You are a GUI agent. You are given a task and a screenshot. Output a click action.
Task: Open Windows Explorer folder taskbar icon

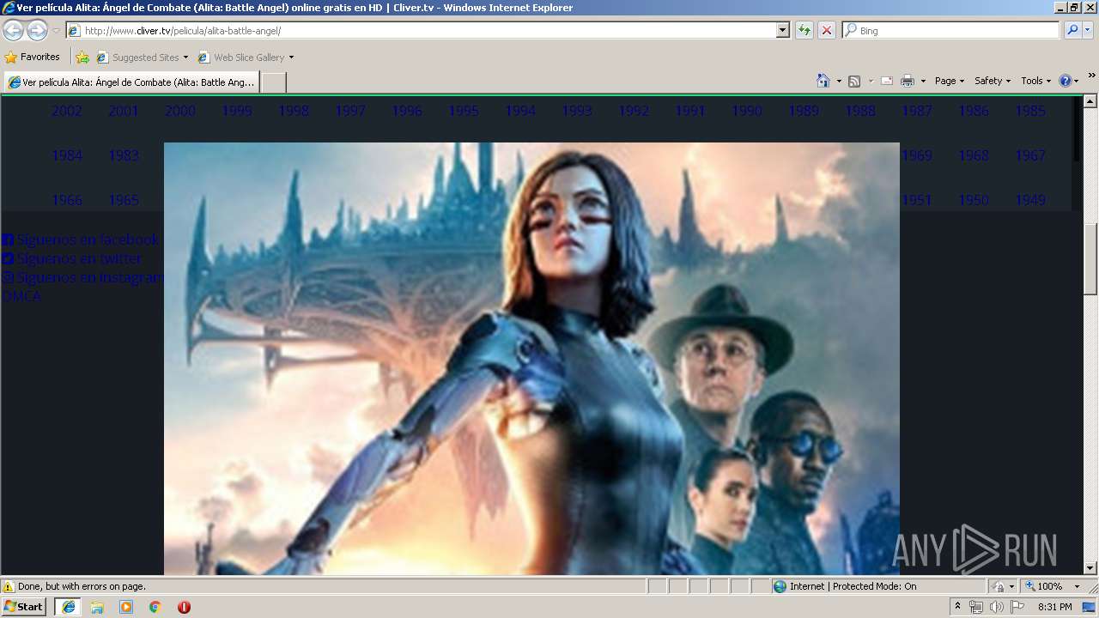pyautogui.click(x=97, y=607)
